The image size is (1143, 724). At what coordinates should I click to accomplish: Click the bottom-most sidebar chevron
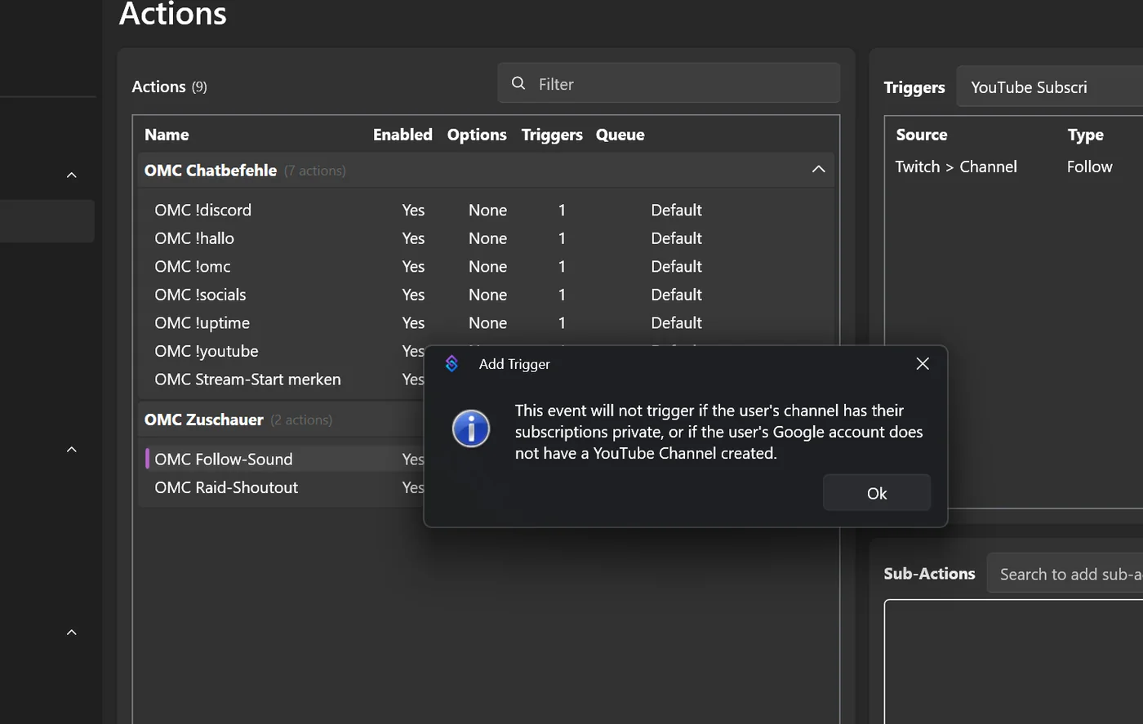point(72,632)
